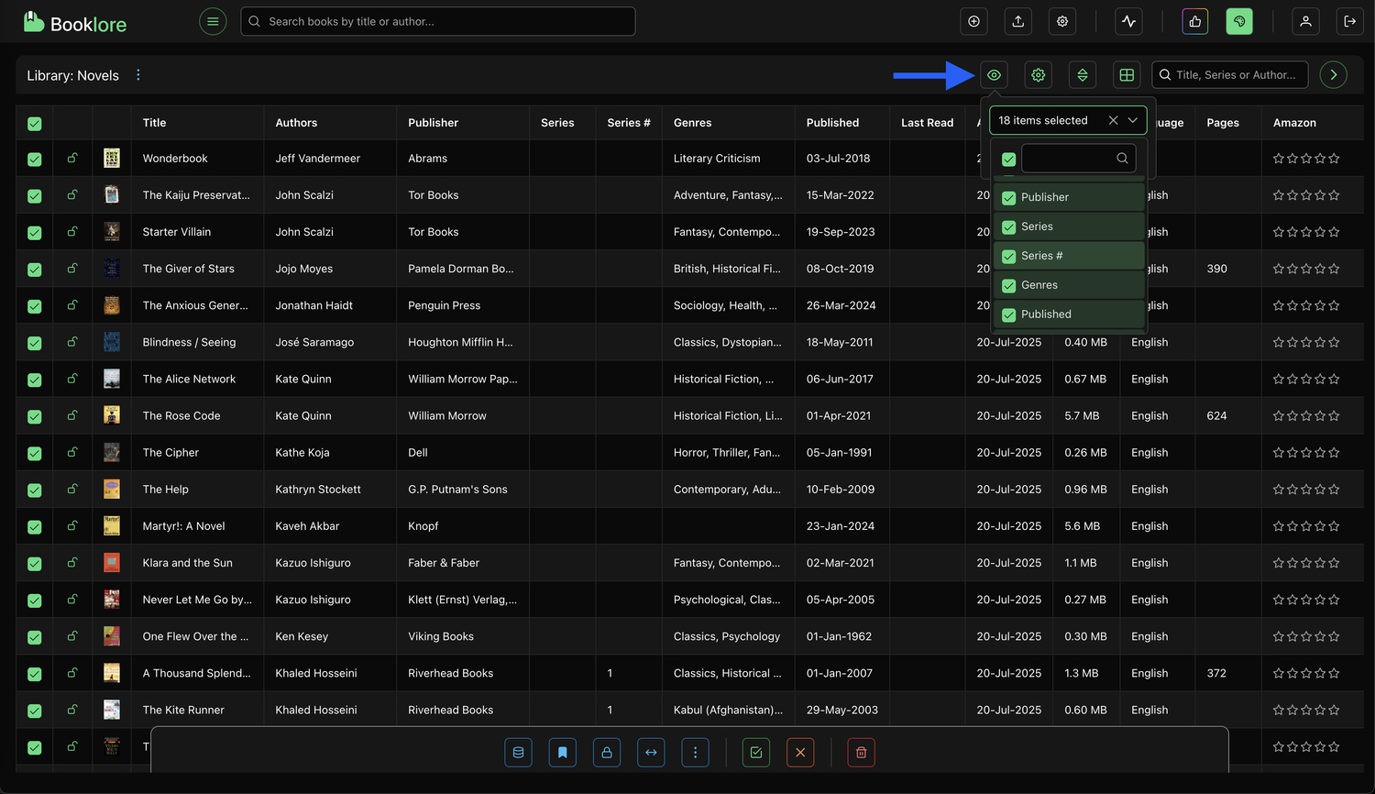Click the column visibility eye icon
Screen dimensions: 1375x794
coord(994,75)
